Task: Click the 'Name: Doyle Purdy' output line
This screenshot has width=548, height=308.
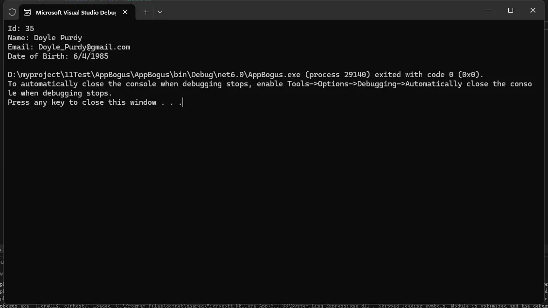Action: pyautogui.click(x=45, y=38)
